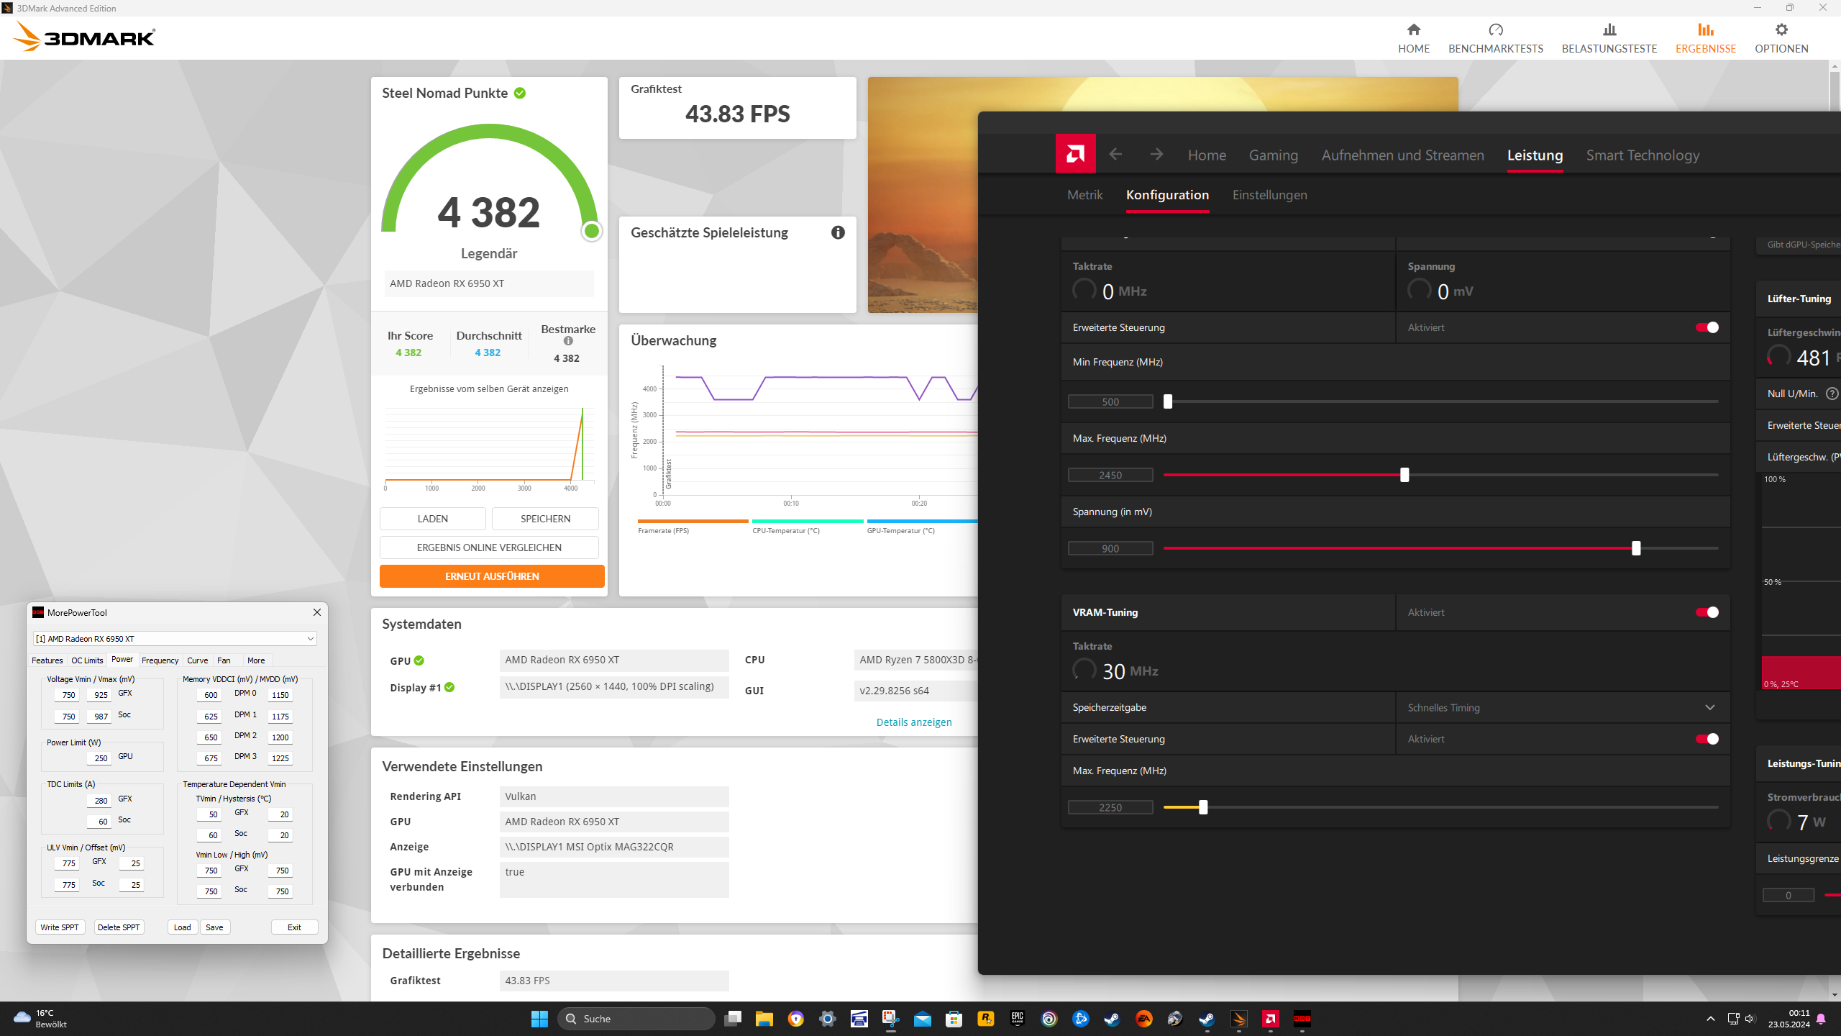Viewport: 1841px width, 1036px height.
Task: Turn off VRAM-Tuning toggle
Action: (x=1707, y=612)
